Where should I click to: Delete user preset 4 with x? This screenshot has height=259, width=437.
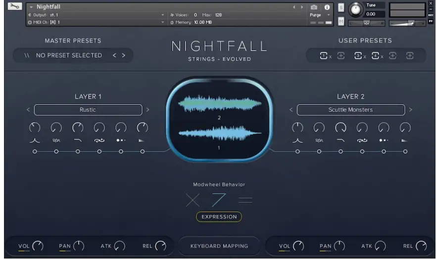(382, 57)
